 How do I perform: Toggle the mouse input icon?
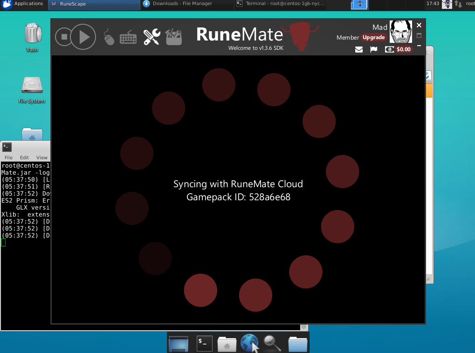[x=109, y=37]
